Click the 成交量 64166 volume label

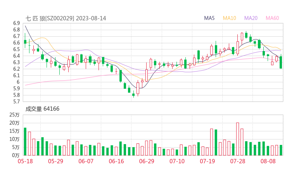click(42, 109)
